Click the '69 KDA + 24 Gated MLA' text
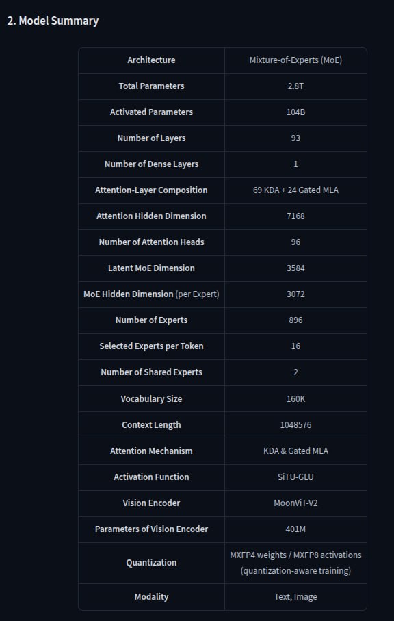 point(295,190)
